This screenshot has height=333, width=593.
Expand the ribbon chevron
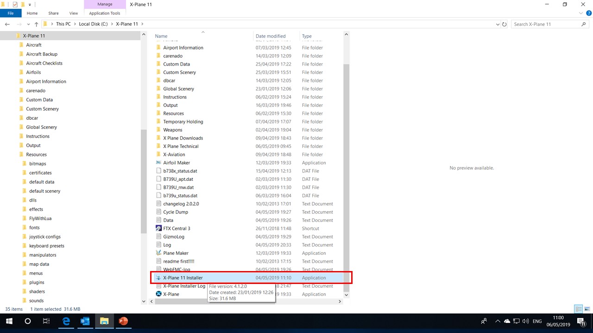[581, 13]
